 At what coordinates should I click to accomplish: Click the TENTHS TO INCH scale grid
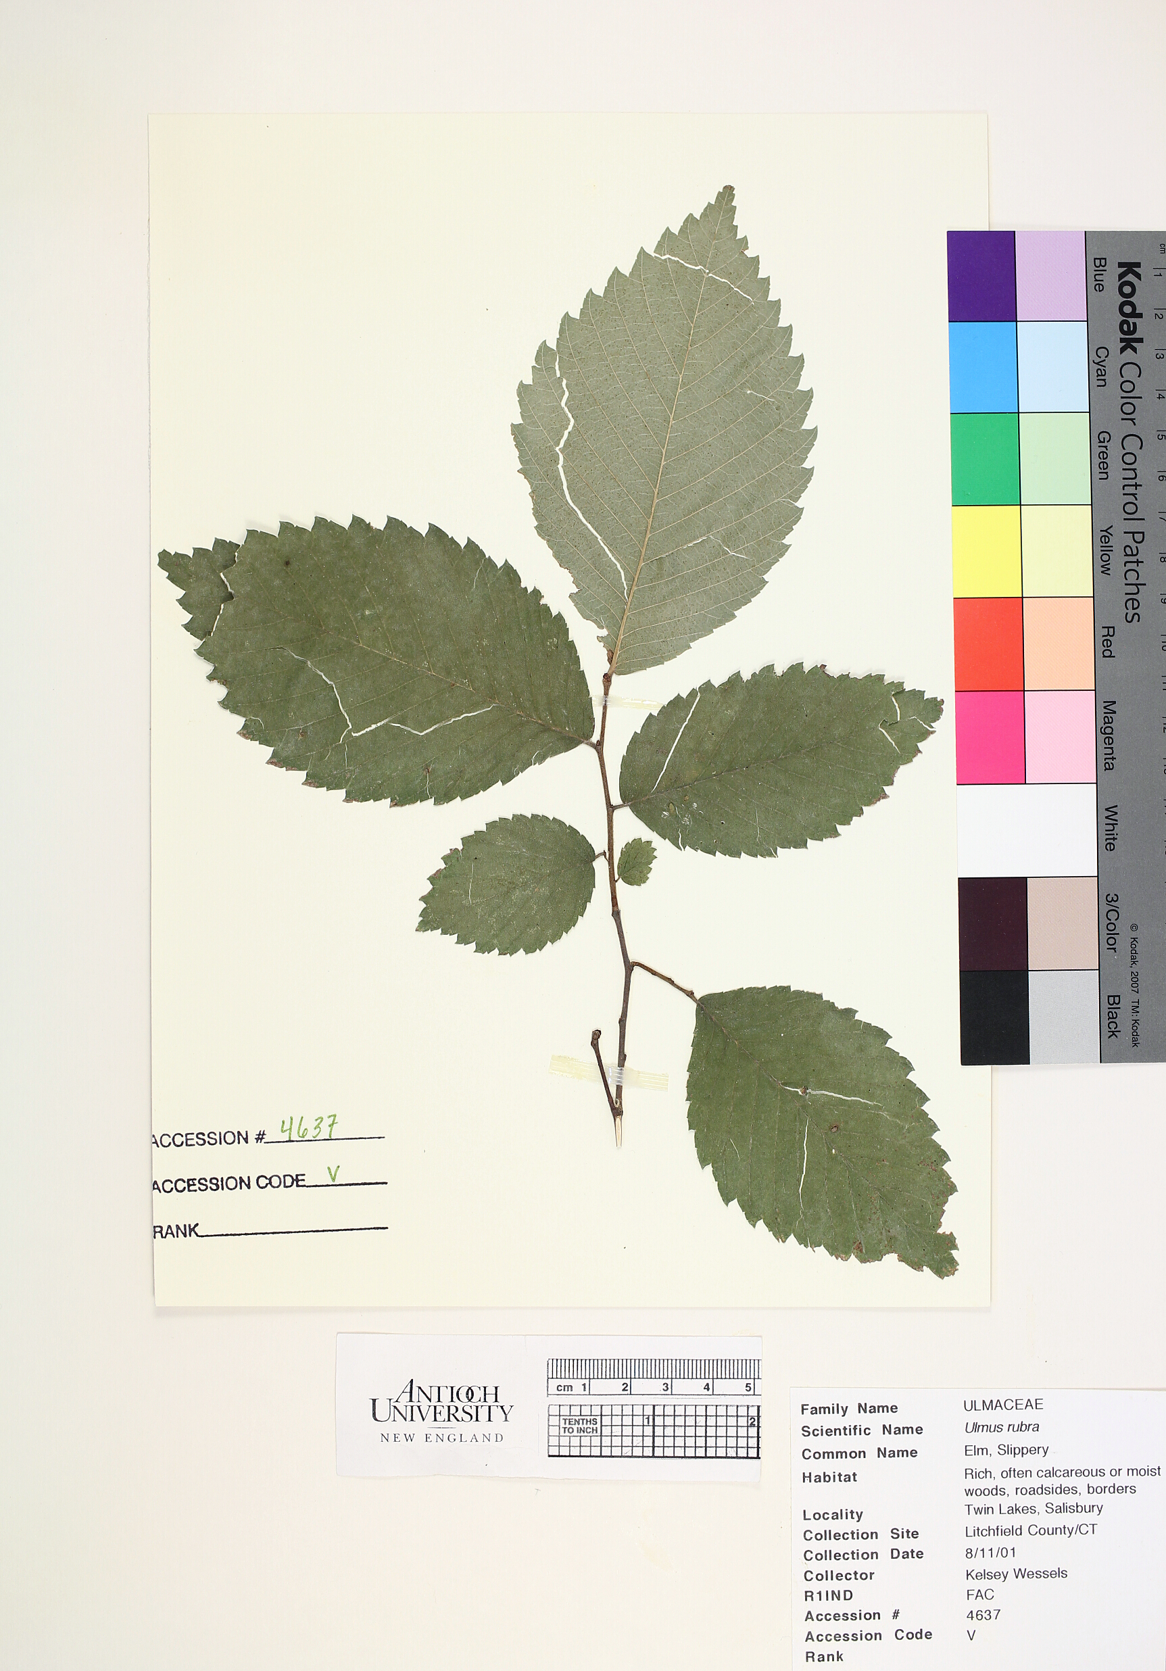(x=653, y=1431)
